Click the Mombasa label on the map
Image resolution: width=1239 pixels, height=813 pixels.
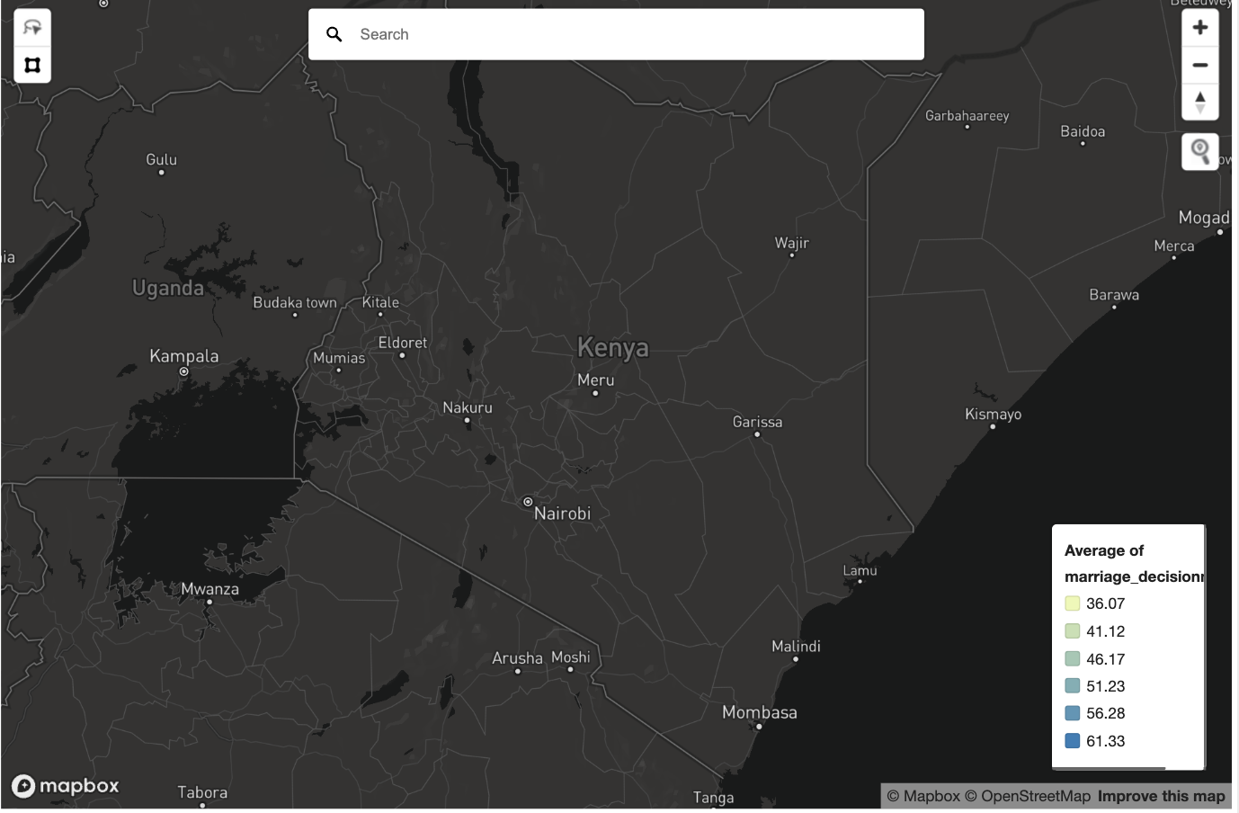coord(759,711)
